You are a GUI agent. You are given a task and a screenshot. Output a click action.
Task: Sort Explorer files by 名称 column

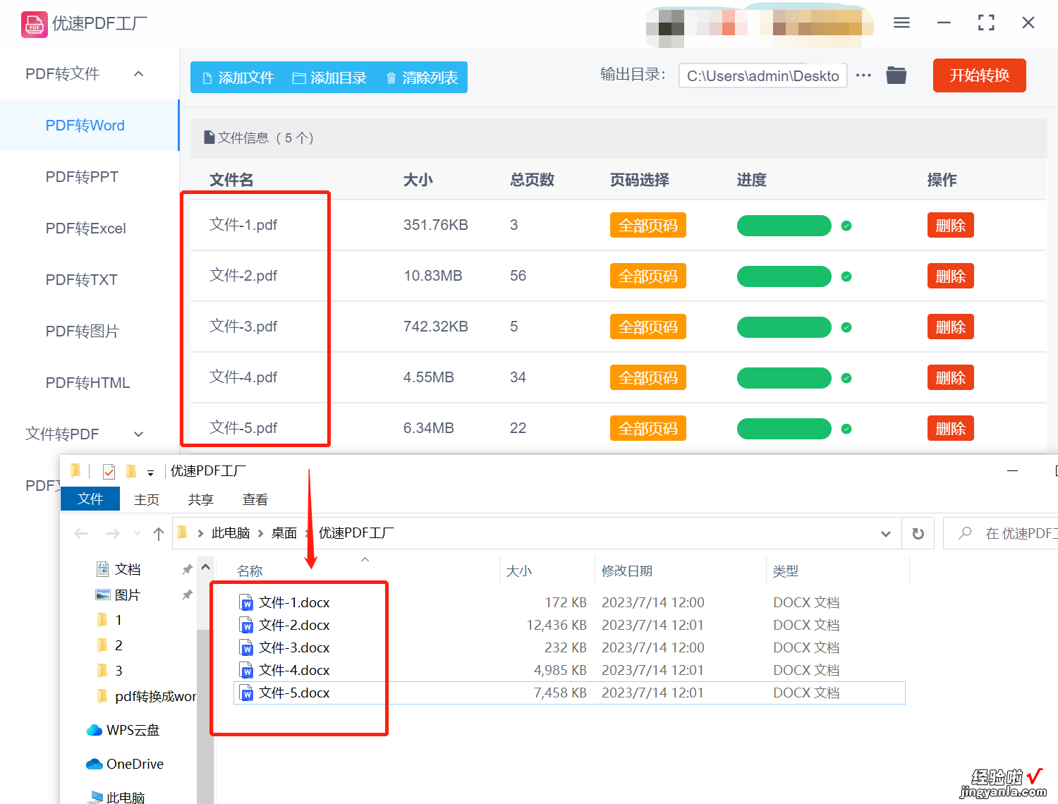tap(250, 571)
